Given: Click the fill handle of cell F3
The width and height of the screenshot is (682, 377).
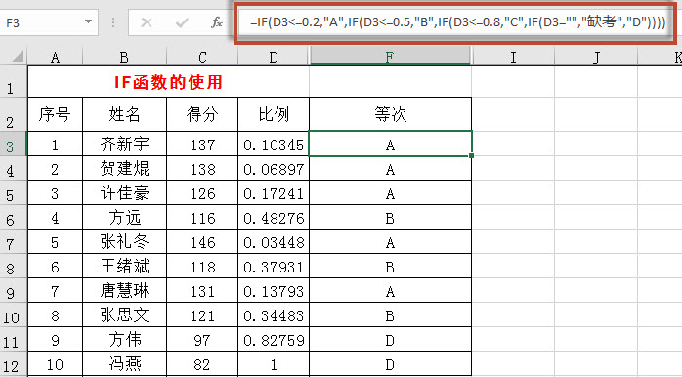Looking at the screenshot, I should tap(472, 155).
